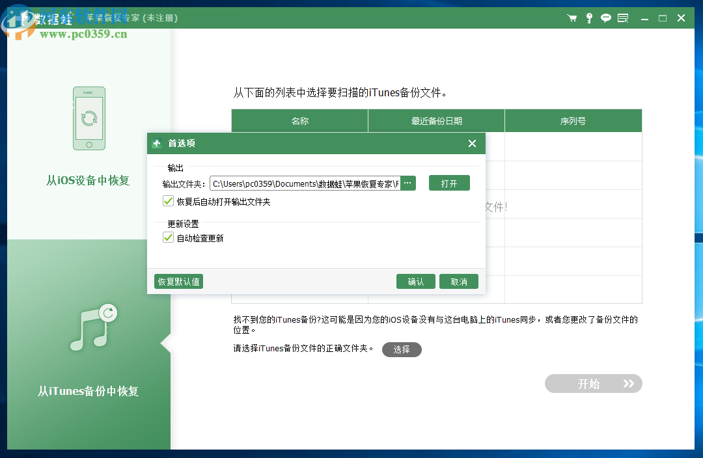Select the phone icon for iOS recovery
This screenshot has width=703, height=458.
(x=89, y=118)
